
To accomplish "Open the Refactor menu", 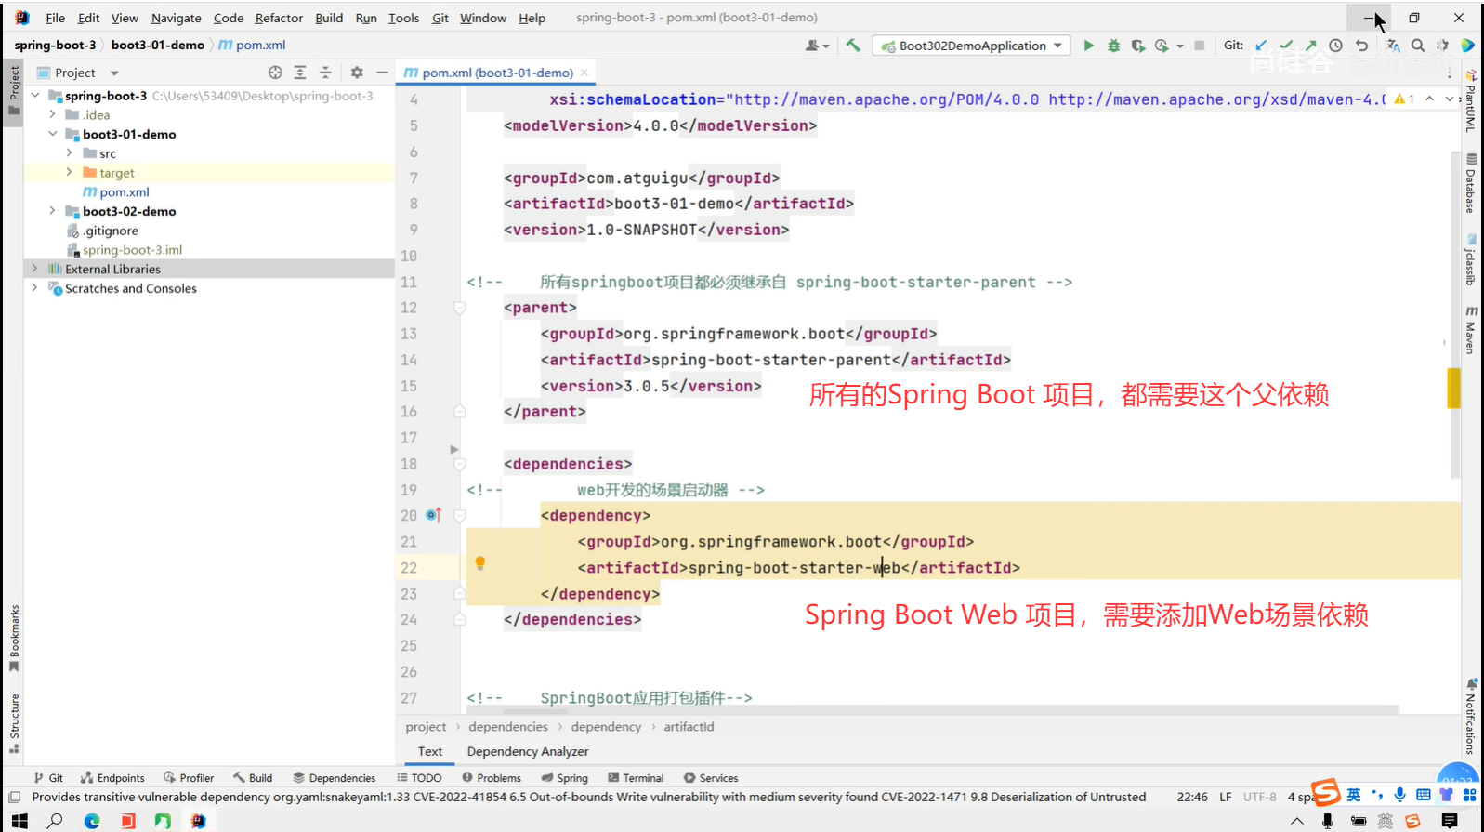I will 279,18.
